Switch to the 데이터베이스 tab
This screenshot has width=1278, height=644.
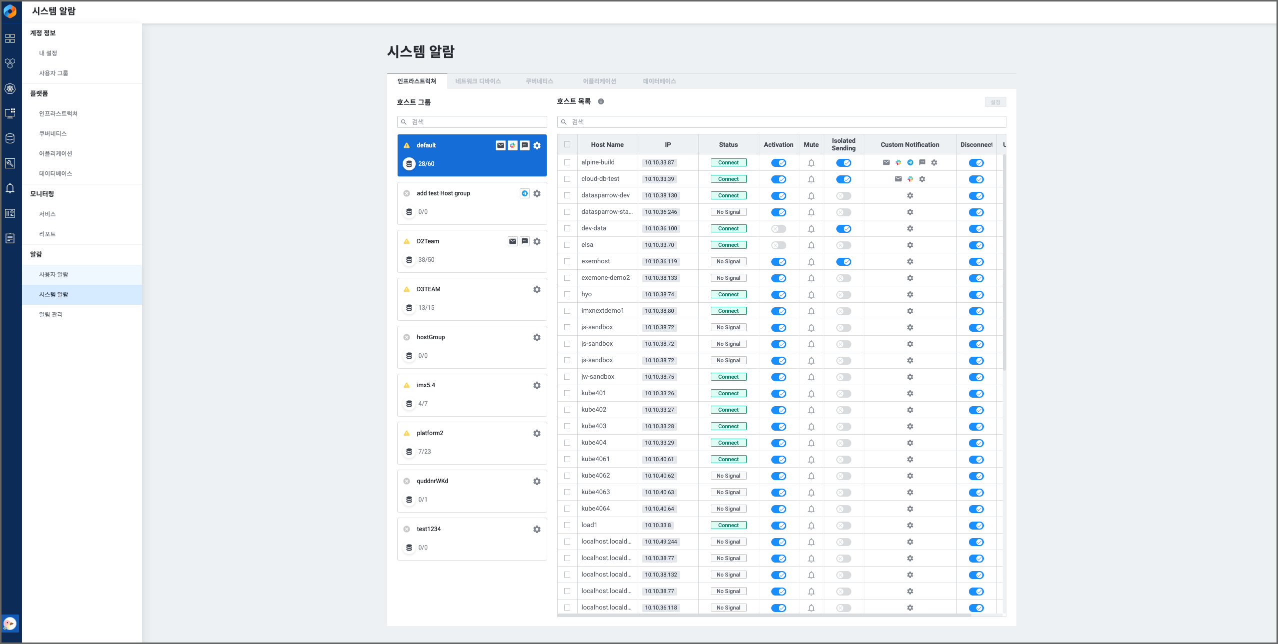659,81
